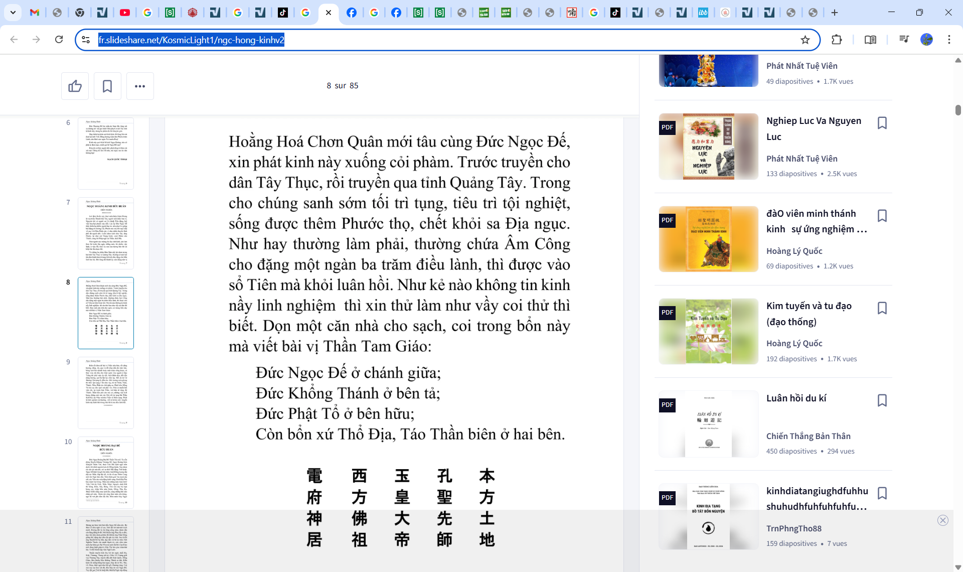Bookmark this page with star icon

pos(805,40)
